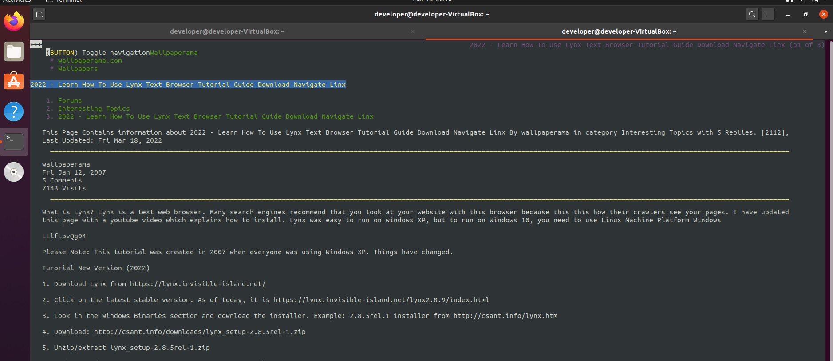The image size is (833, 361).
Task: Click the window title 'developer@developer-VirtualBox: ~'
Action: pos(432,14)
